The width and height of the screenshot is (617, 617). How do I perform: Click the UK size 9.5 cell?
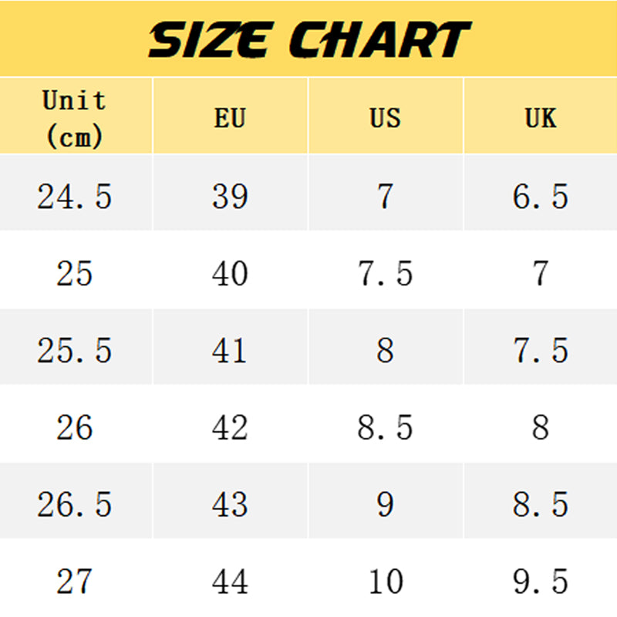(541, 578)
